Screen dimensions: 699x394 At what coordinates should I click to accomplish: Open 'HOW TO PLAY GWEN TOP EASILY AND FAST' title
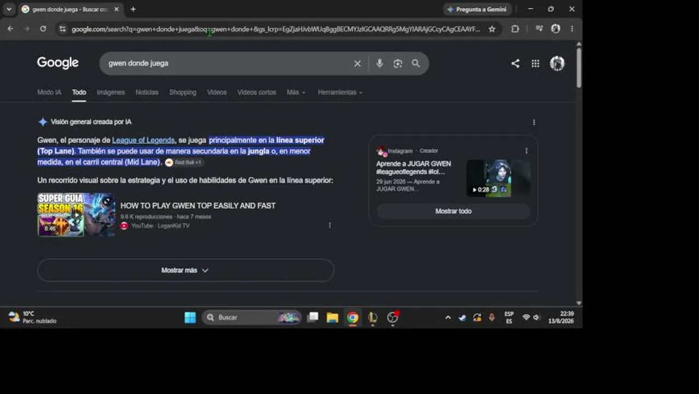coord(198,206)
